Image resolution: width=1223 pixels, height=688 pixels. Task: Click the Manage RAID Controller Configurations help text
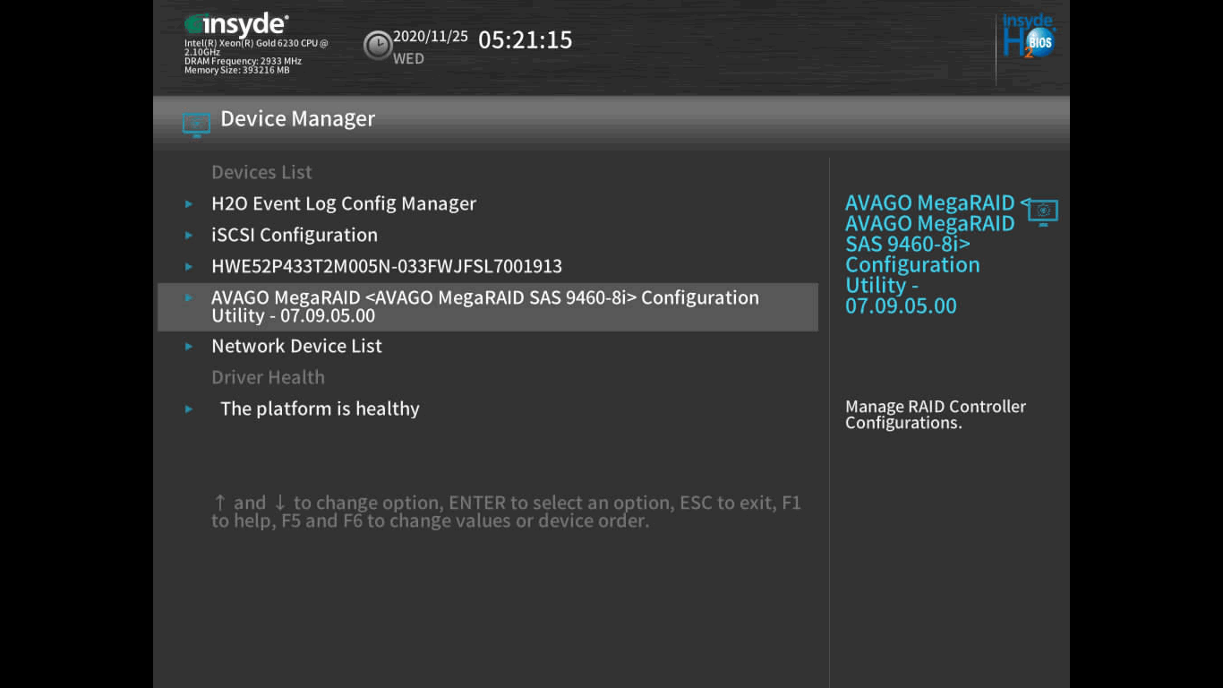pyautogui.click(x=935, y=415)
